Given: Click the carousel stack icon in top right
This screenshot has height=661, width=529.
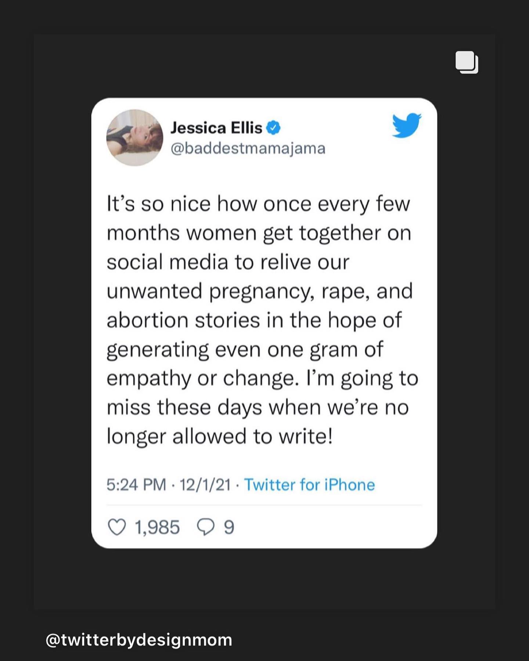Looking at the screenshot, I should point(467,63).
